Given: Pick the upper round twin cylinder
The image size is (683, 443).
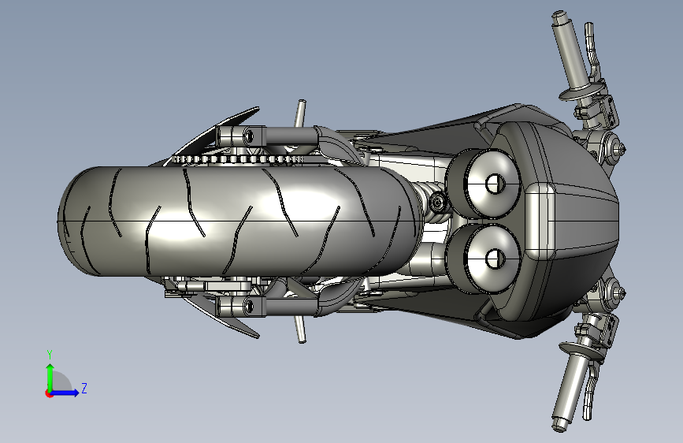Looking at the screenshot, I should (484, 184).
